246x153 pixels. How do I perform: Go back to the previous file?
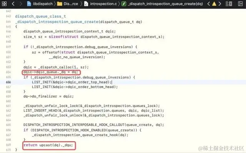click(x=13, y=3)
